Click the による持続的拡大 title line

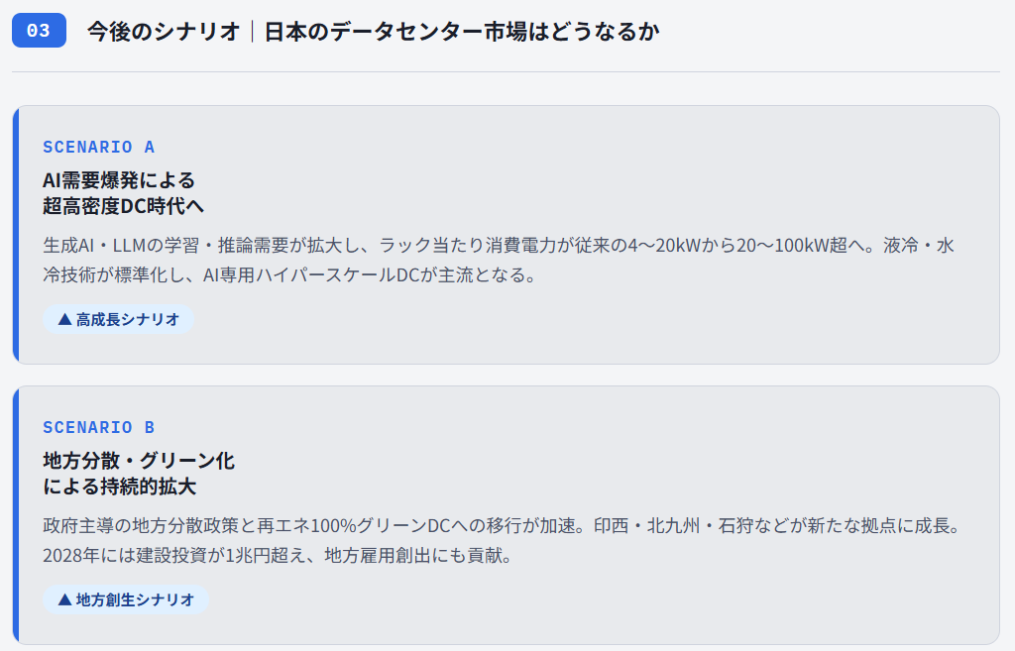click(119, 487)
